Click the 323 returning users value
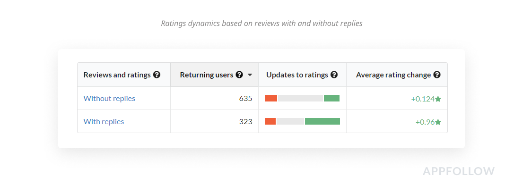Viewport: 523px width, 194px height. click(x=245, y=121)
